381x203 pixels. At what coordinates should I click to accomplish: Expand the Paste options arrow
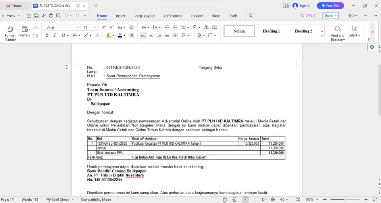[x=29, y=35]
